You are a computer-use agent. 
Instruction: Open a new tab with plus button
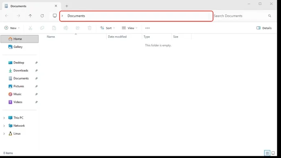click(67, 6)
